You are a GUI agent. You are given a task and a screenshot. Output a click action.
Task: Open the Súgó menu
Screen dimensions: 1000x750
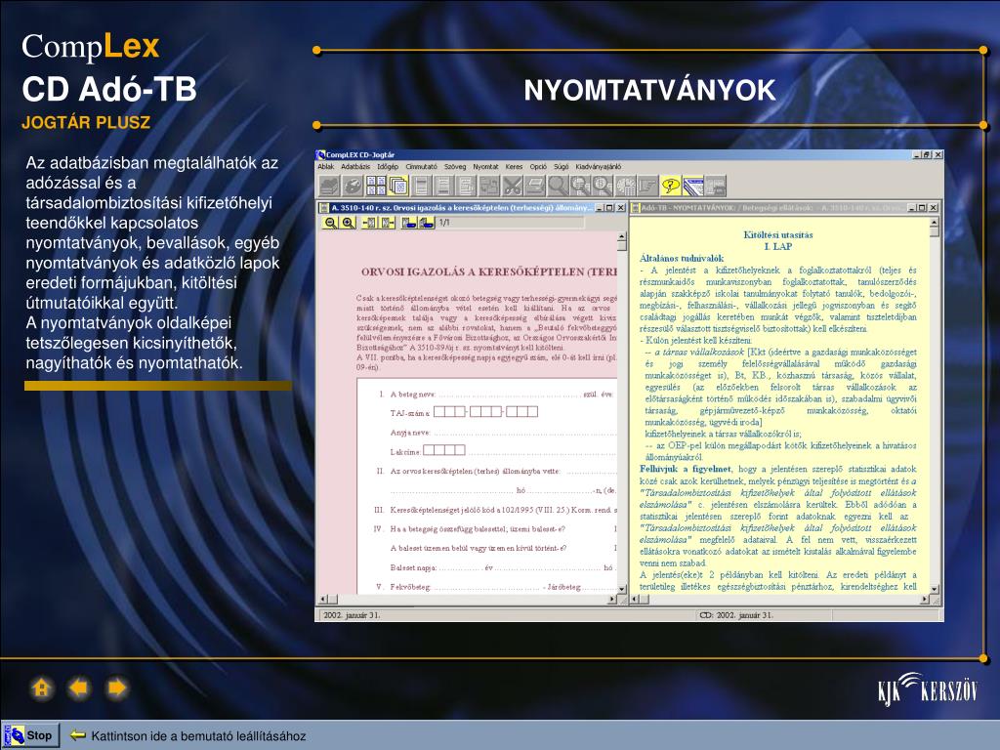click(x=562, y=167)
